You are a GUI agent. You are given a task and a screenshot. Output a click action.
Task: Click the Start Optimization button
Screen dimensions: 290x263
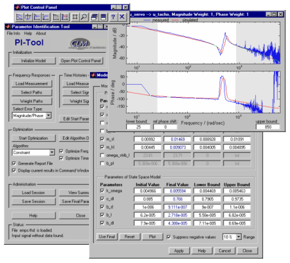coord(34,138)
